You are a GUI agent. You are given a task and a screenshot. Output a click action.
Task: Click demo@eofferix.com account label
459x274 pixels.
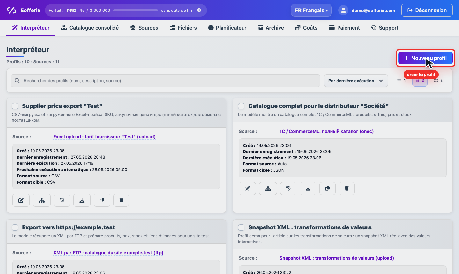click(x=373, y=11)
